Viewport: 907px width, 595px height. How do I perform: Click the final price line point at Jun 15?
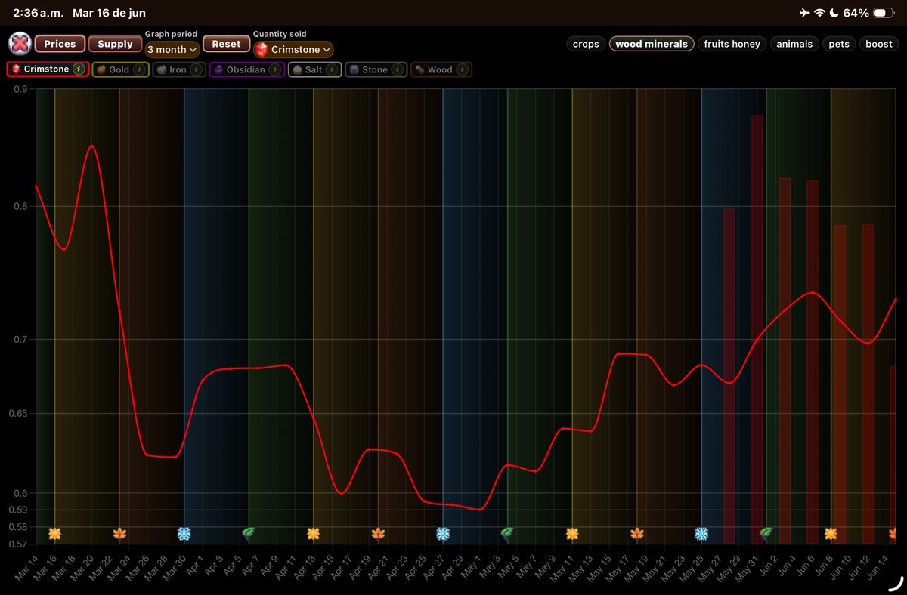click(x=896, y=300)
